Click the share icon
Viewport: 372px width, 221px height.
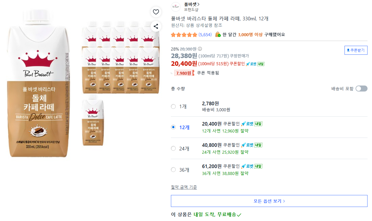tap(156, 26)
